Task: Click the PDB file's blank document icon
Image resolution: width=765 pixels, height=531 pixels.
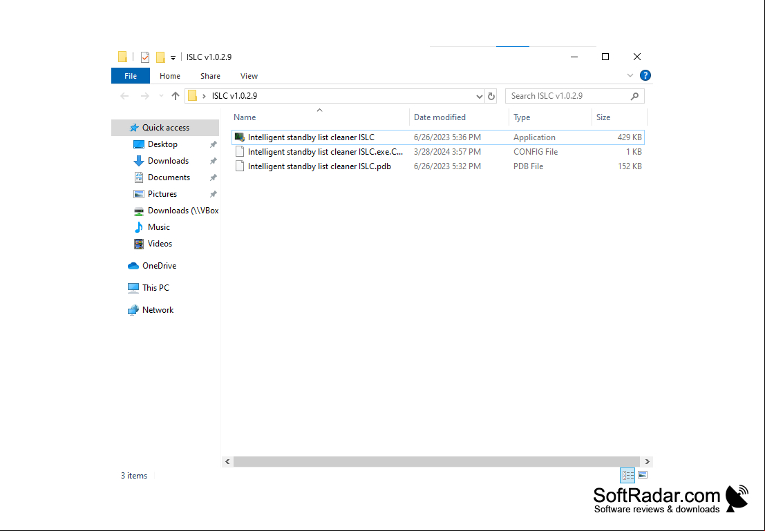Action: coord(240,166)
